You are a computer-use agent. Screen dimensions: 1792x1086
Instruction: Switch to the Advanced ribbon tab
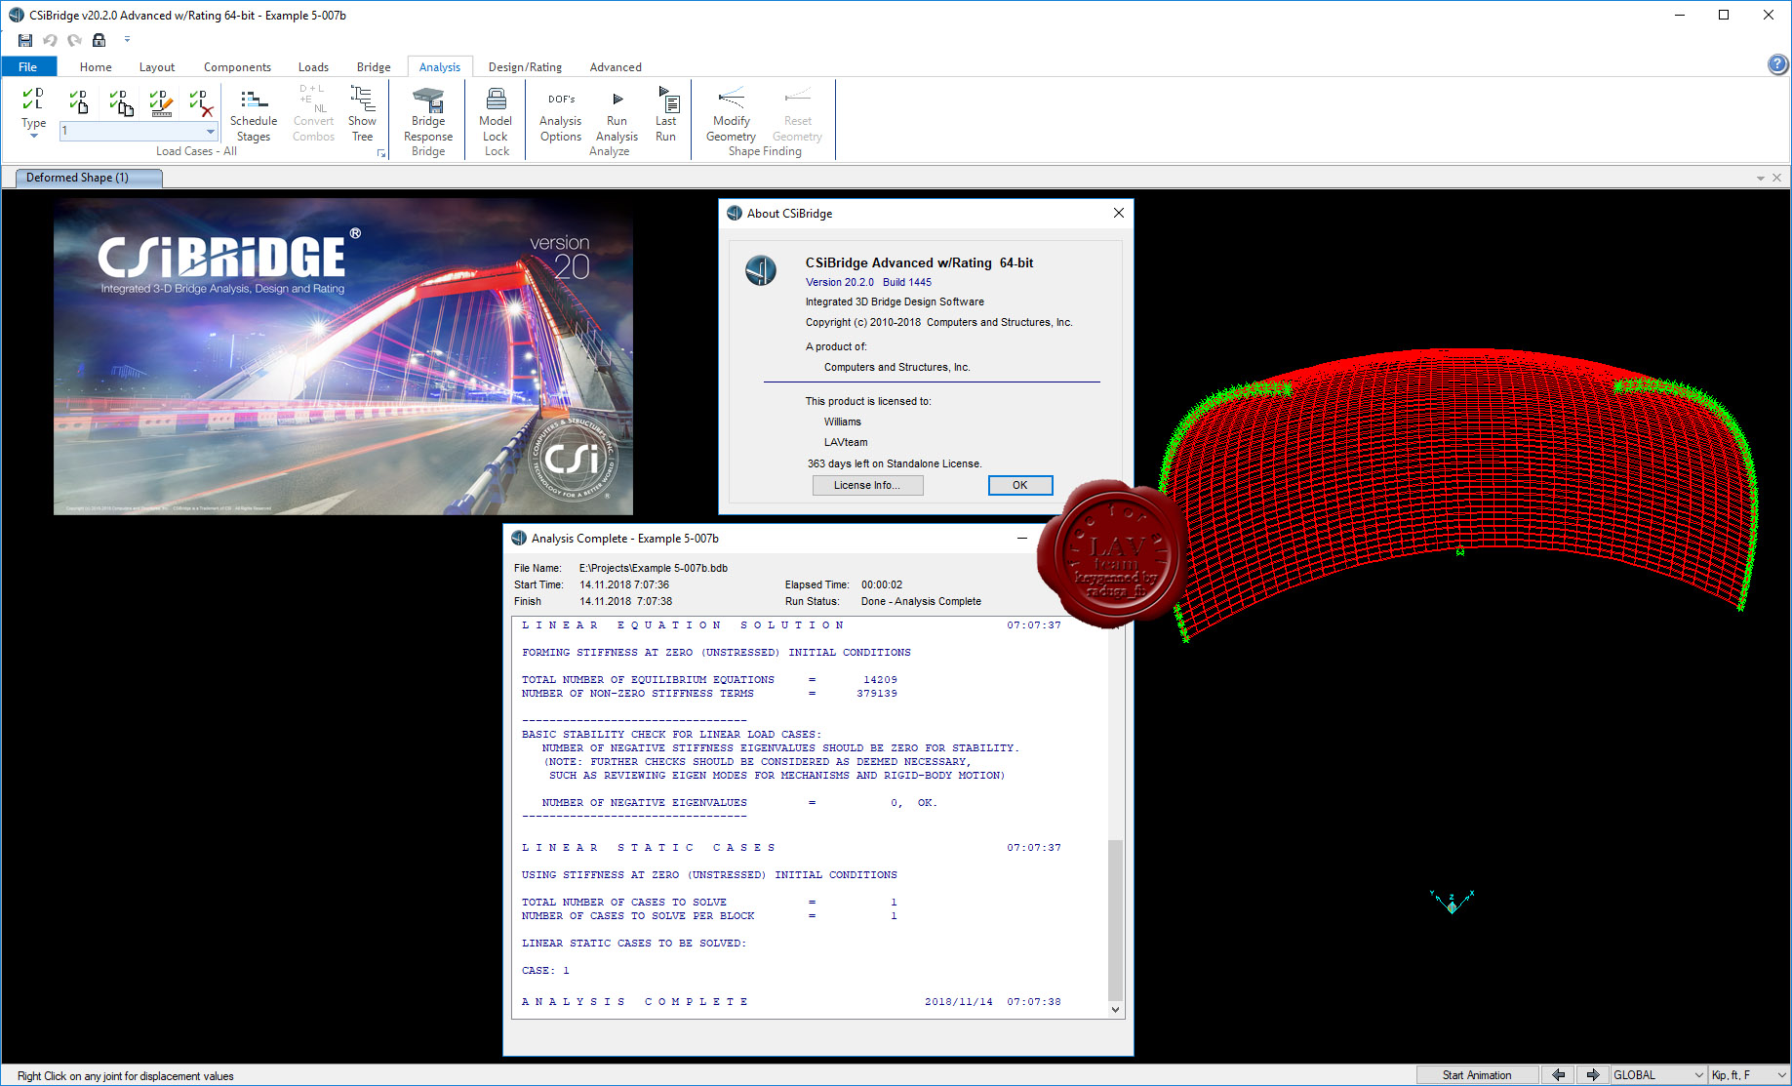tap(616, 67)
